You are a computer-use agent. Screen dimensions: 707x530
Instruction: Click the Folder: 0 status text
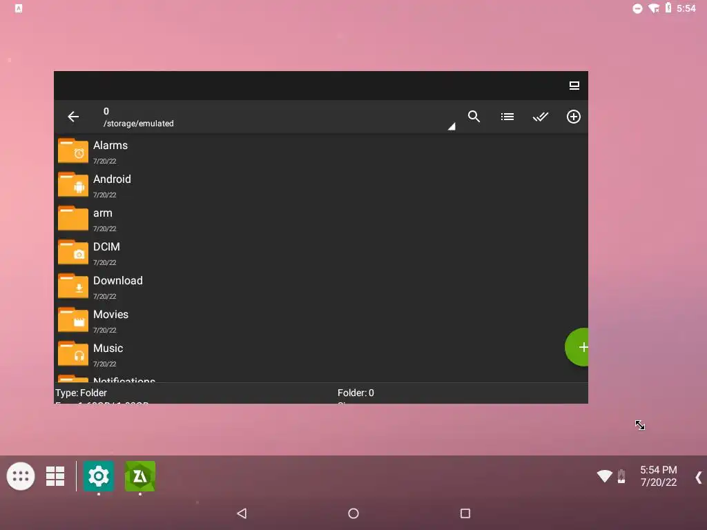pyautogui.click(x=356, y=393)
